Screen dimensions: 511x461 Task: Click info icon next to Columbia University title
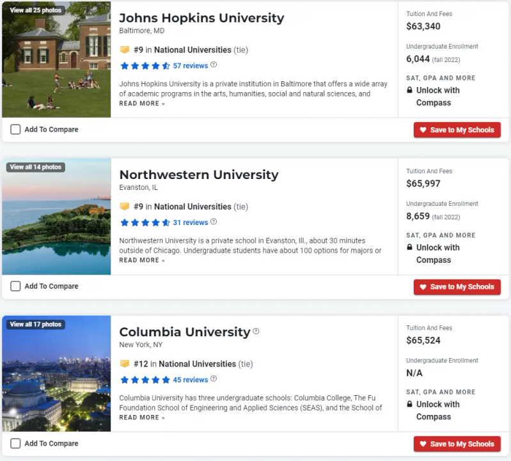[256, 331]
